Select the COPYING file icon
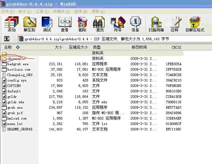 pos(4,86)
